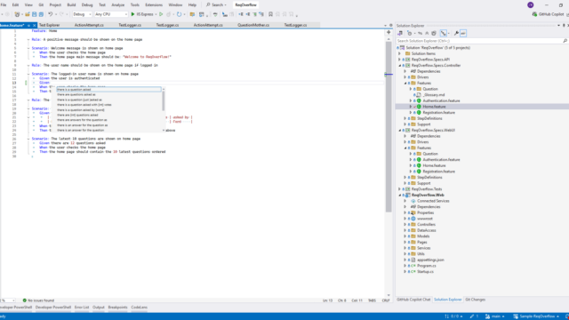Open the Error List bottom tab
Screen dimensions: 569x320
[82, 308]
